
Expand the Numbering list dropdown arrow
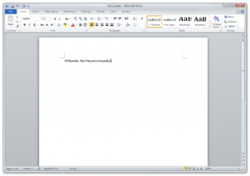[x=102, y=19]
